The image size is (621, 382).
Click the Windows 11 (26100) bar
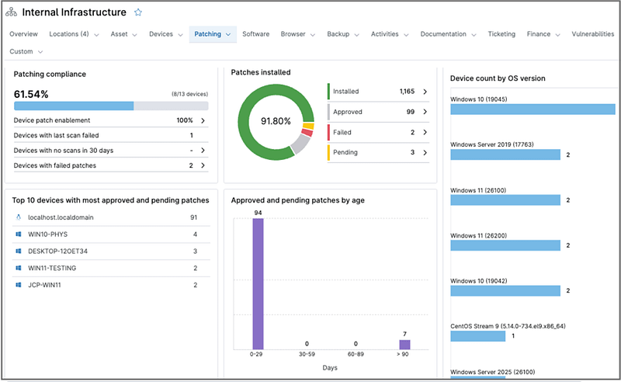coord(505,200)
